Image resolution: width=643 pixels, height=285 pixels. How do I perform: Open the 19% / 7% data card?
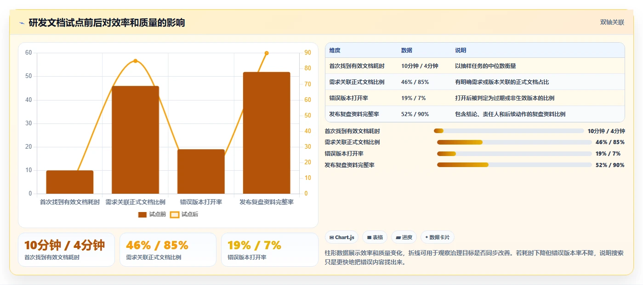click(x=269, y=250)
